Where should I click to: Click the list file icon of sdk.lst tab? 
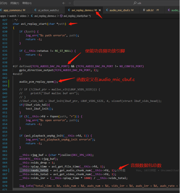pyautogui.click(x=144, y=10)
